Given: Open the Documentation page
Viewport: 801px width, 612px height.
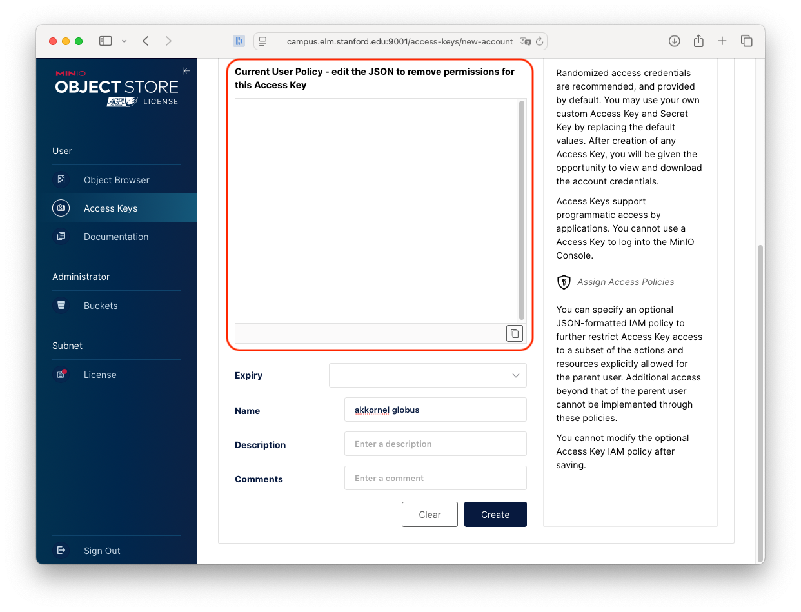Looking at the screenshot, I should [116, 237].
